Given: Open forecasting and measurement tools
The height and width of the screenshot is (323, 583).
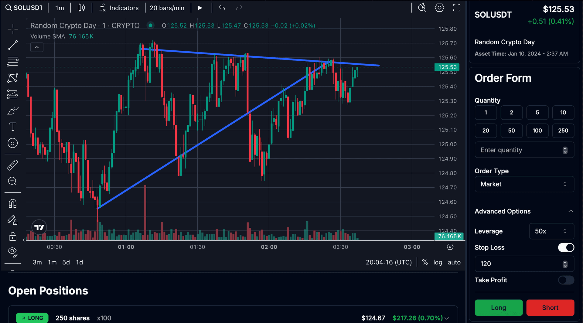Looking at the screenshot, I should 13,94.
